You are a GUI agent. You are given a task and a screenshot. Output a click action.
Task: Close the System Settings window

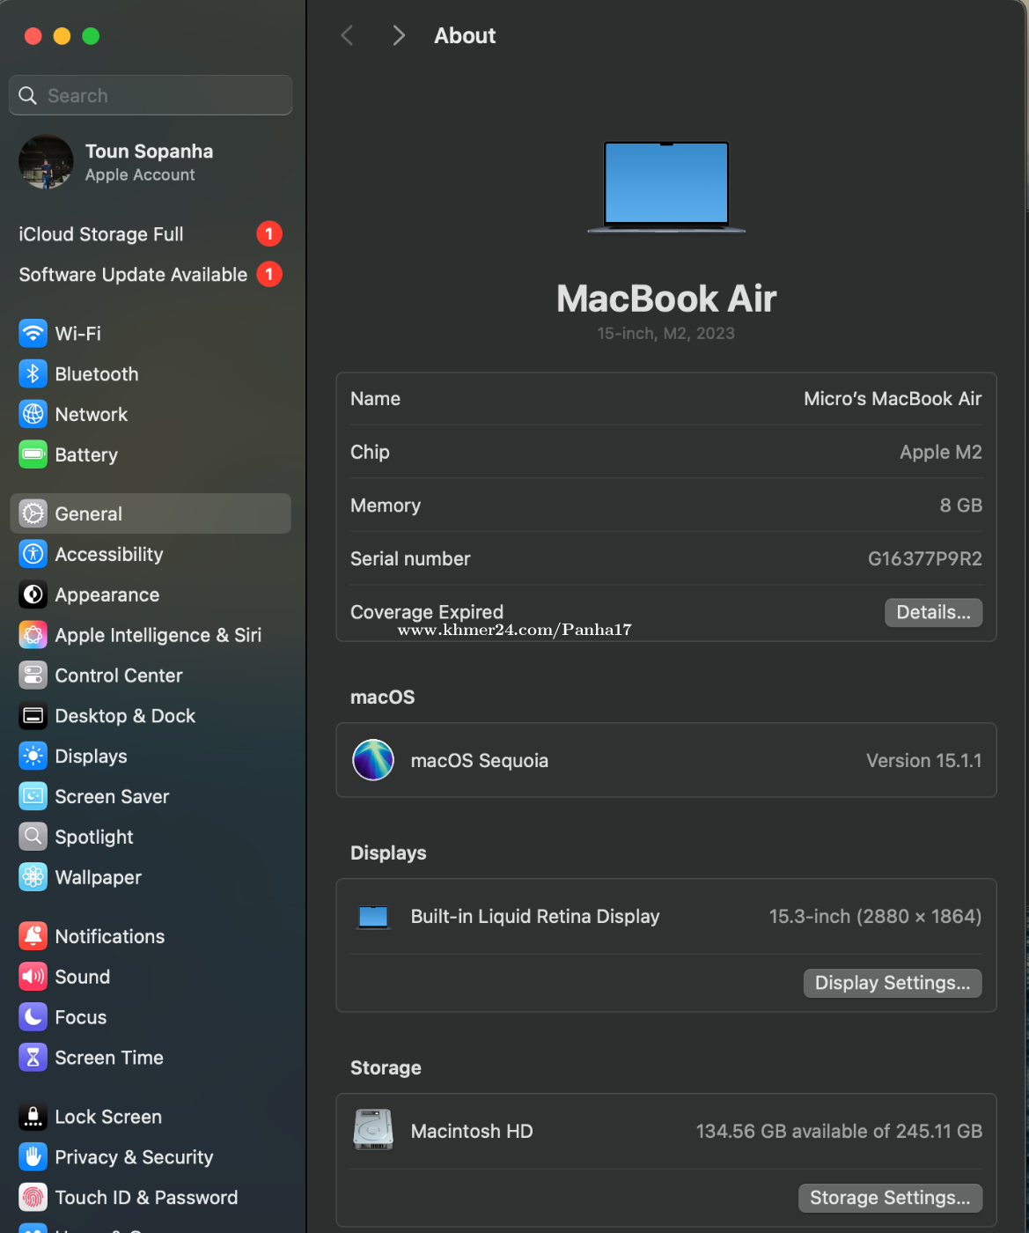coord(33,36)
